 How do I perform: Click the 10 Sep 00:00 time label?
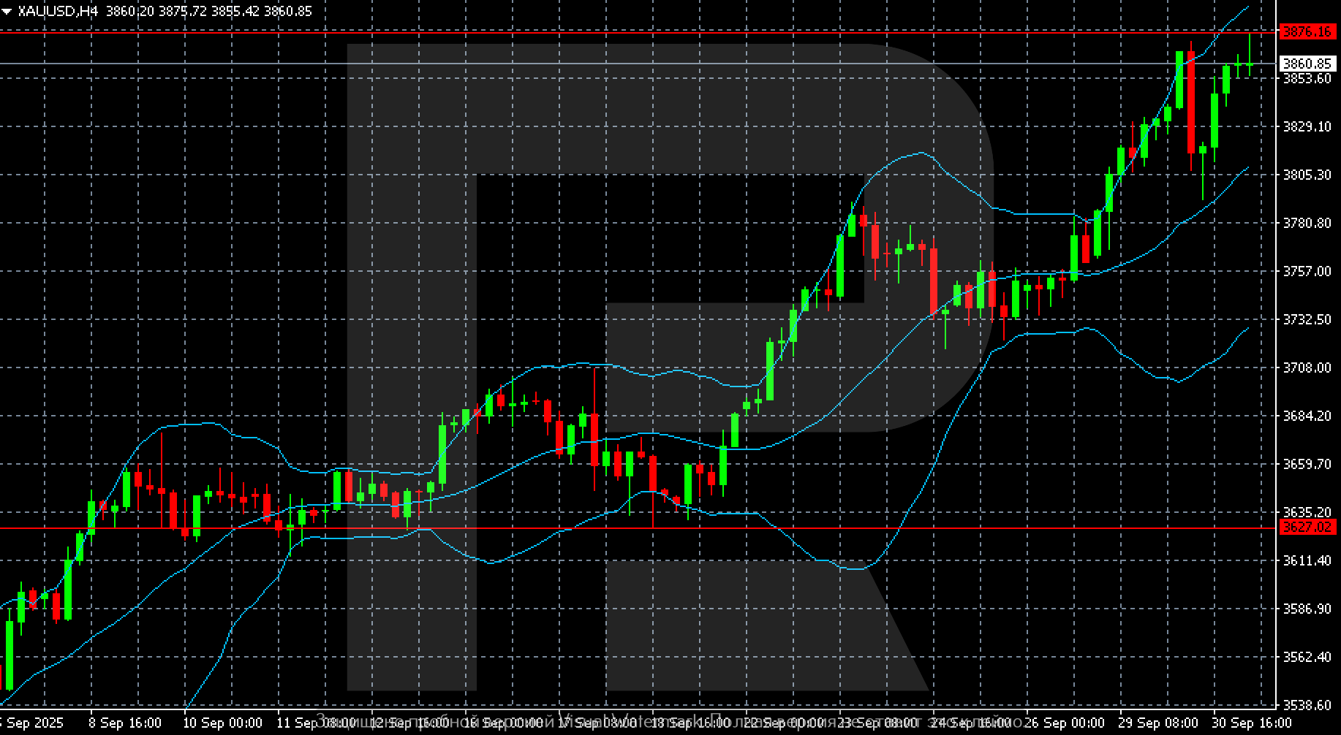[x=222, y=723]
